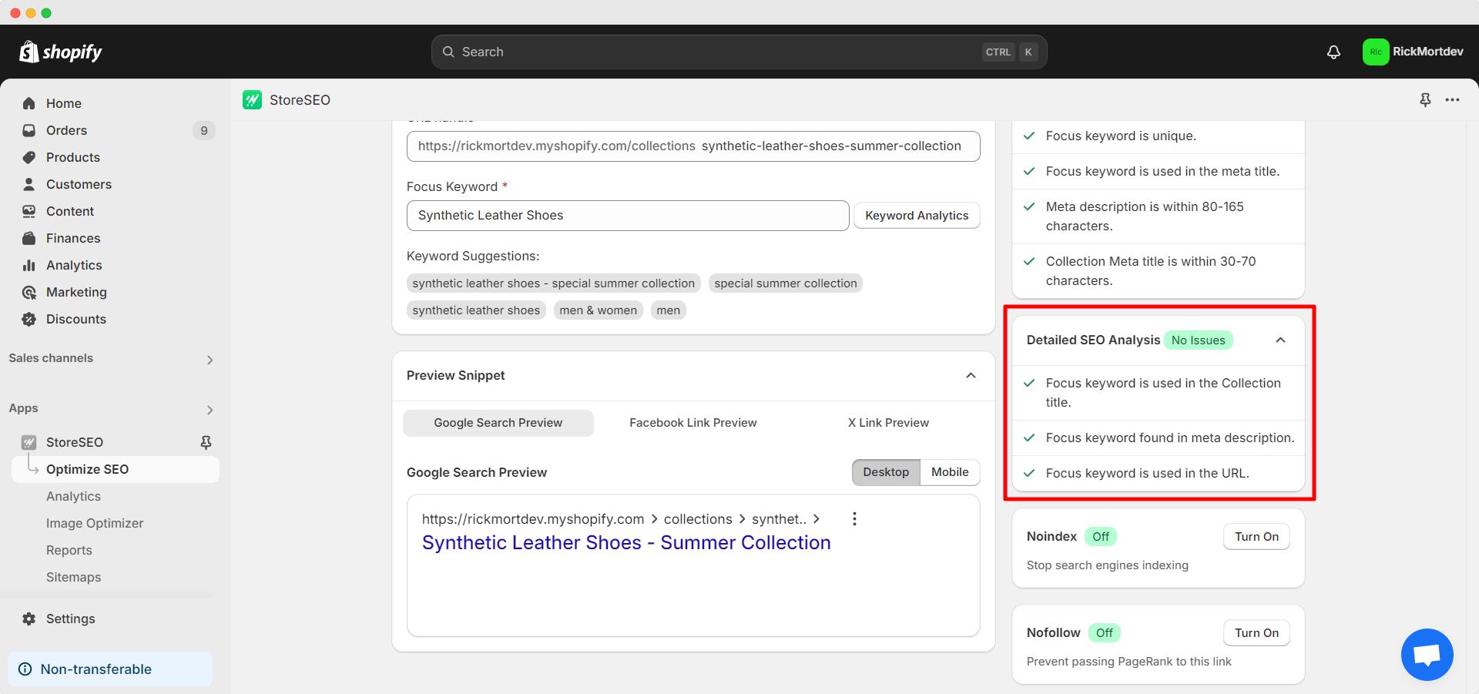
Task: Click the StoreSEO app icon in sidebar
Action: [29, 442]
